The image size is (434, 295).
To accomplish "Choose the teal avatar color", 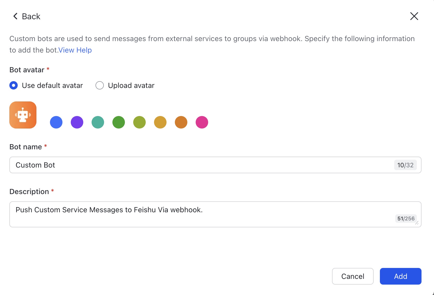I will pos(98,122).
